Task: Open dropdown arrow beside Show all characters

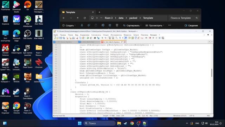Action: (x=123, y=38)
